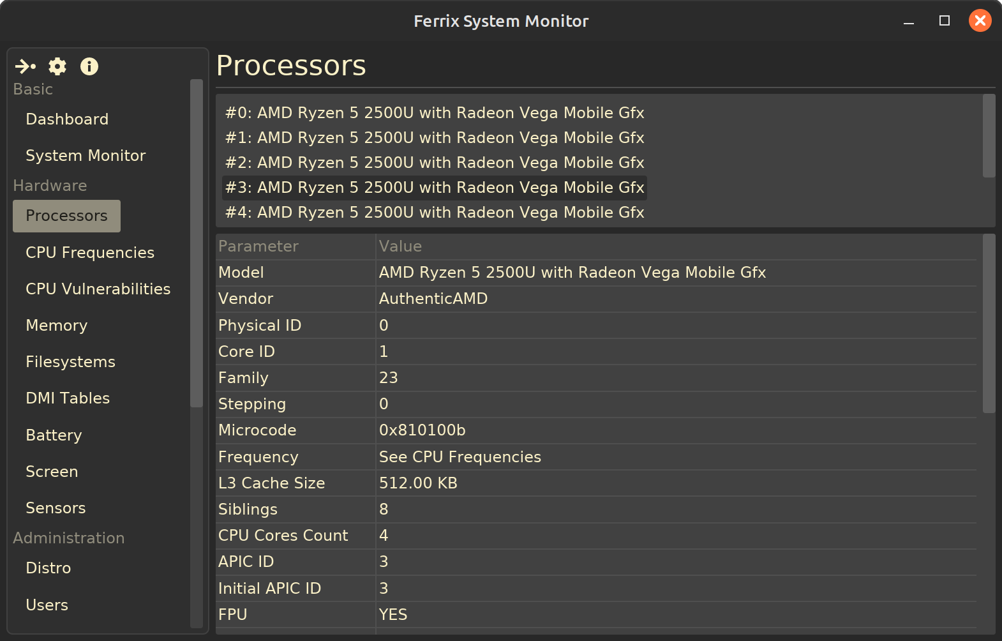The height and width of the screenshot is (641, 1002).
Task: Click the parameter table scrollbar
Action: [989, 323]
